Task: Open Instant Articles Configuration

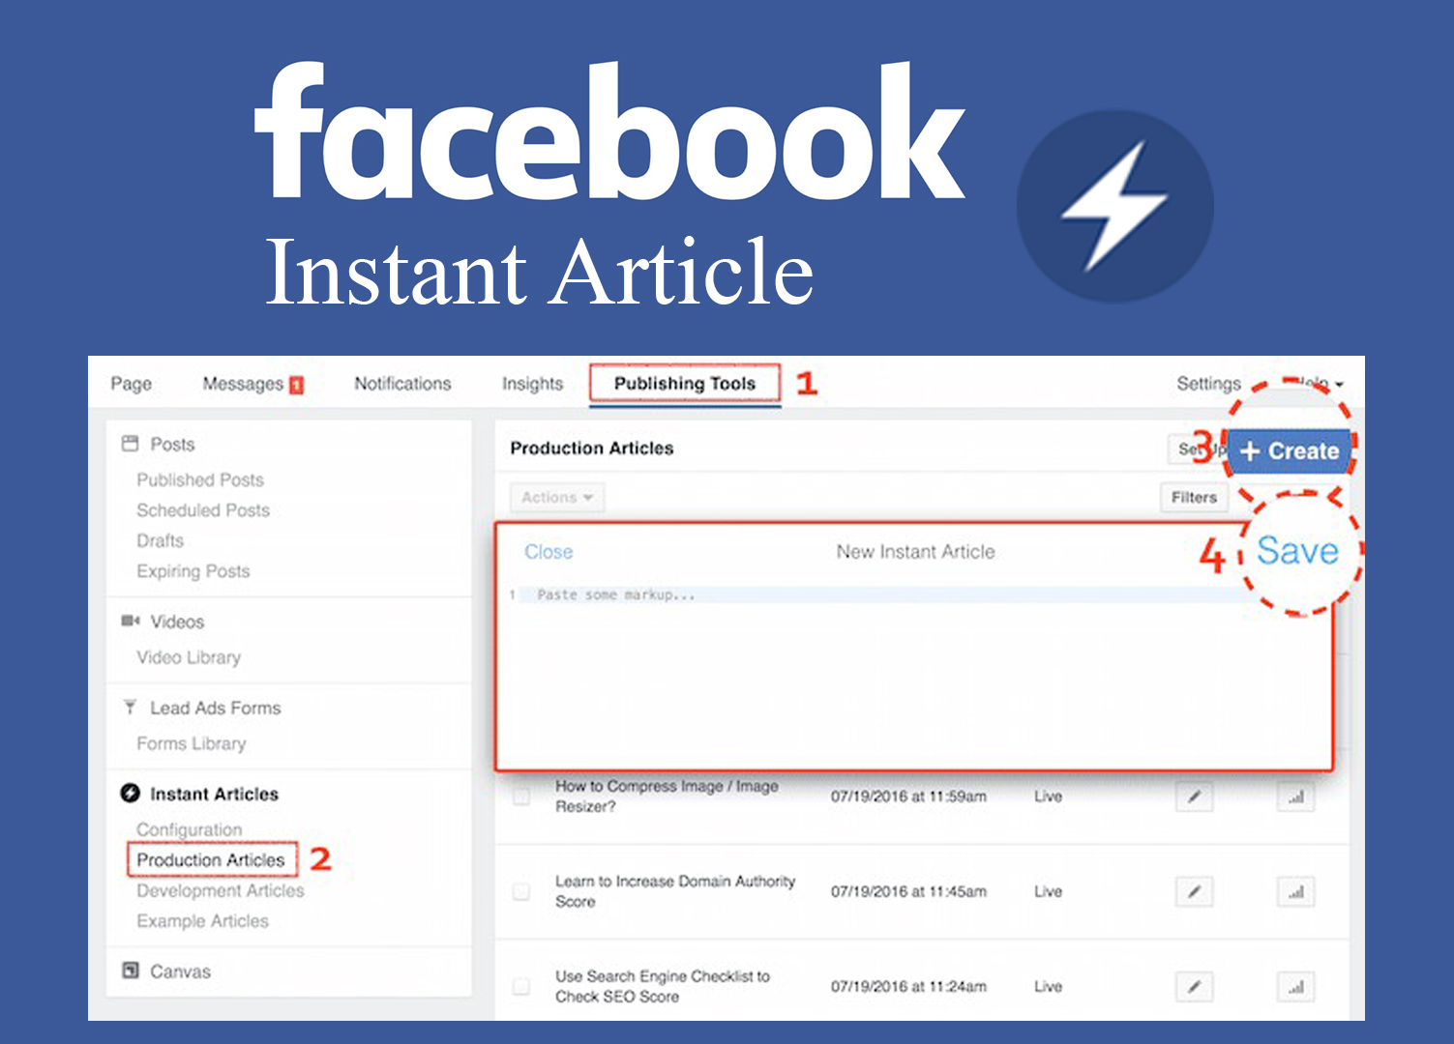Action: (x=189, y=829)
